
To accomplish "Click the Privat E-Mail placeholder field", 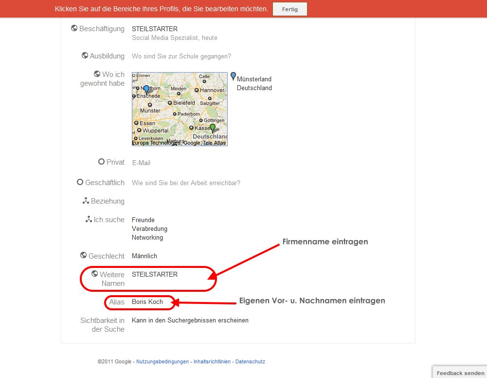I will tap(141, 163).
